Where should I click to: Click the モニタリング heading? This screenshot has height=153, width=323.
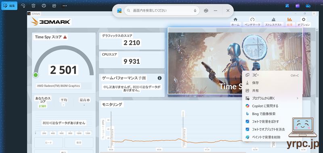click(112, 105)
